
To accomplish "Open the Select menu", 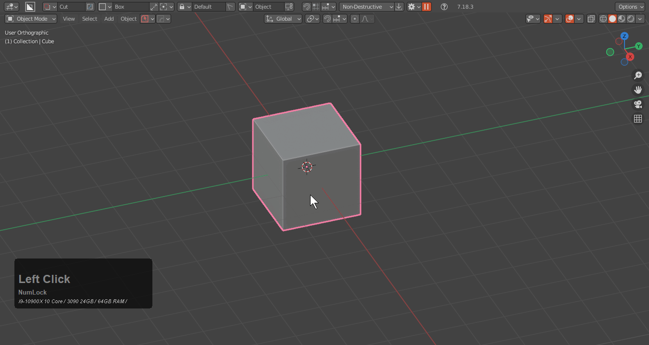I will [89, 19].
